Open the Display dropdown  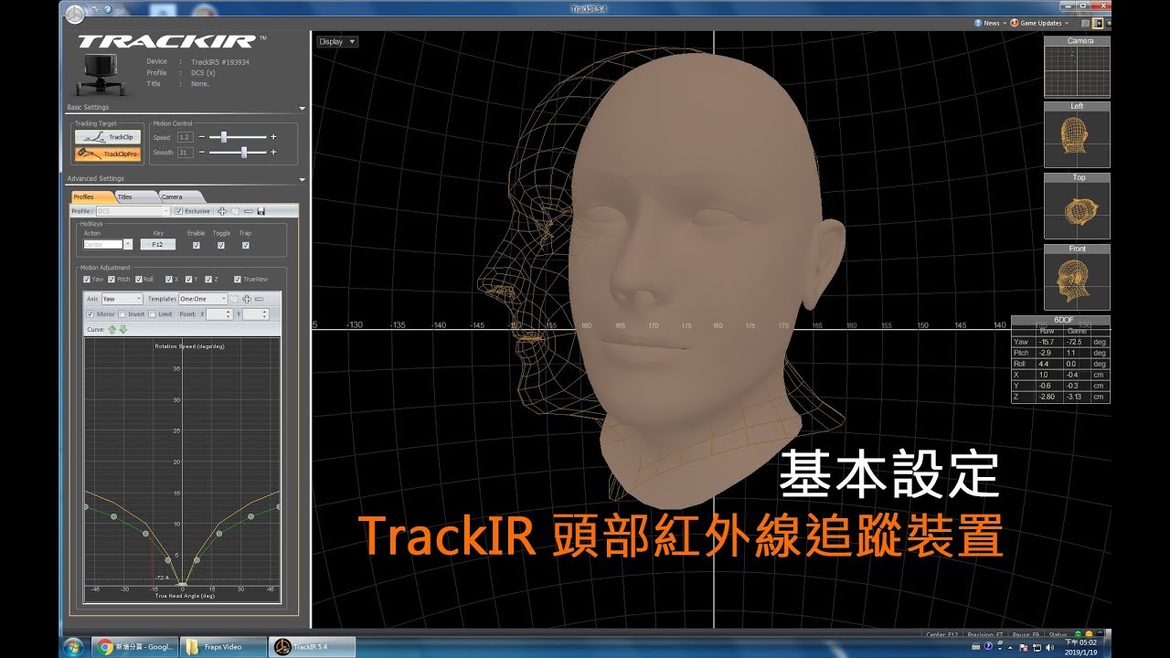(x=337, y=41)
